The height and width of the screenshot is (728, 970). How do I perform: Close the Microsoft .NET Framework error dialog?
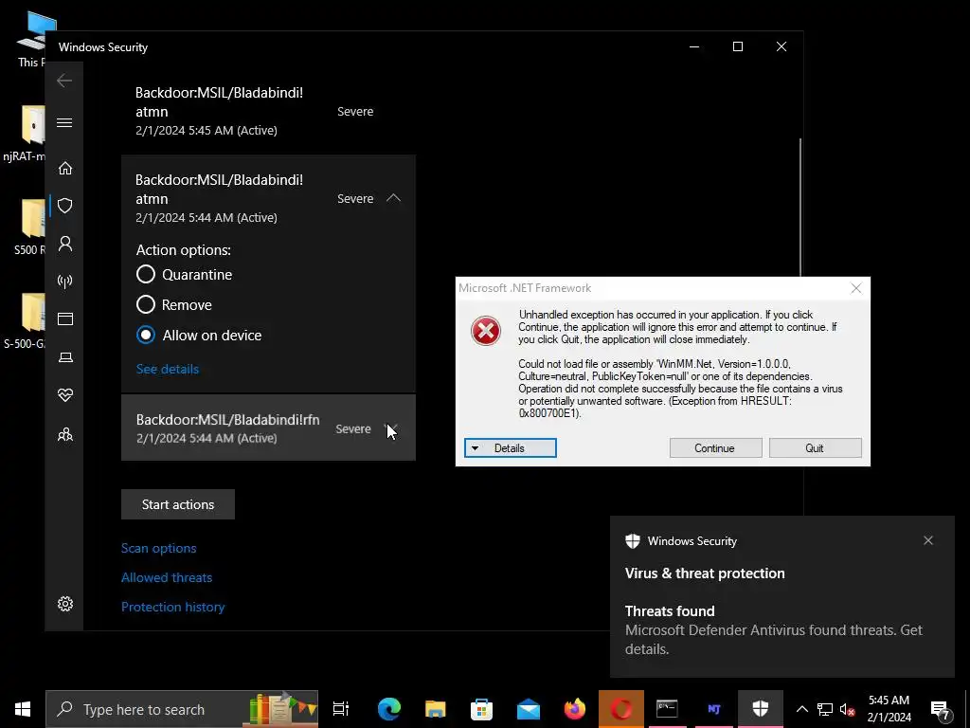pos(856,288)
